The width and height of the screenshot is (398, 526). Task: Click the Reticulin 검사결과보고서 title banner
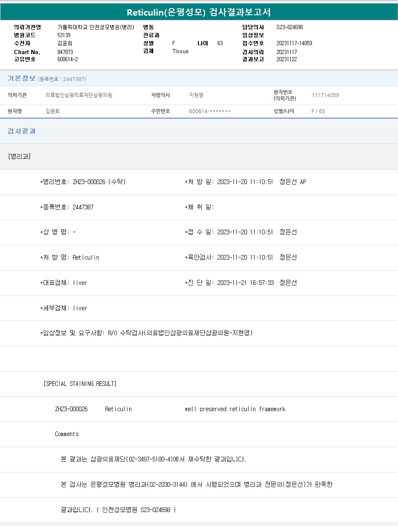[x=199, y=12]
